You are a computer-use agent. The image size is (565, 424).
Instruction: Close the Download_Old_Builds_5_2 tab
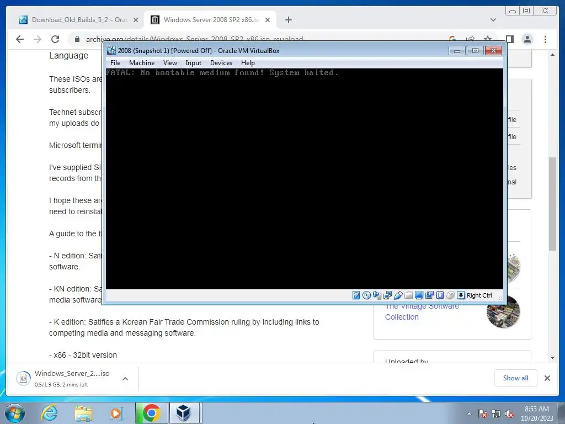tap(136, 20)
